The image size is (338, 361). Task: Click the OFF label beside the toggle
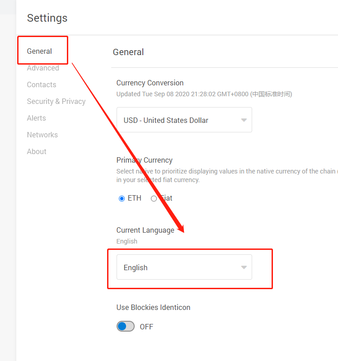pos(146,327)
